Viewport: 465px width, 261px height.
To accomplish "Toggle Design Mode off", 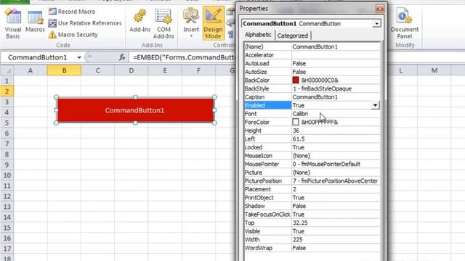I will pos(213,23).
